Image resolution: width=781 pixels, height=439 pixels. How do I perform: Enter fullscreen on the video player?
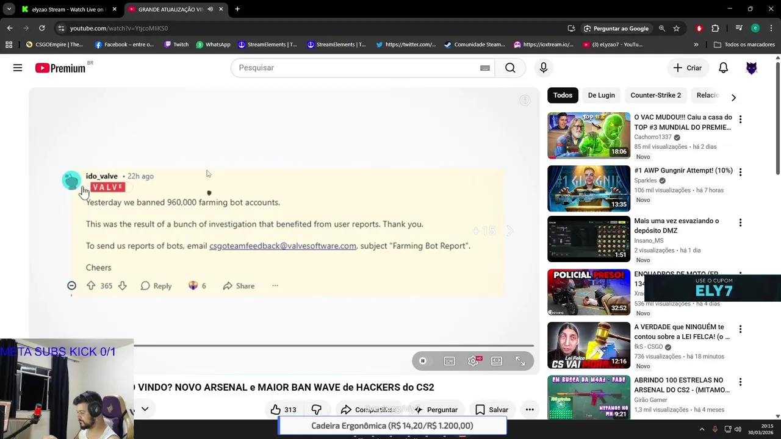tap(520, 361)
